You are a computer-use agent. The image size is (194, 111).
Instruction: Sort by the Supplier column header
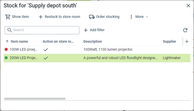click(169, 41)
